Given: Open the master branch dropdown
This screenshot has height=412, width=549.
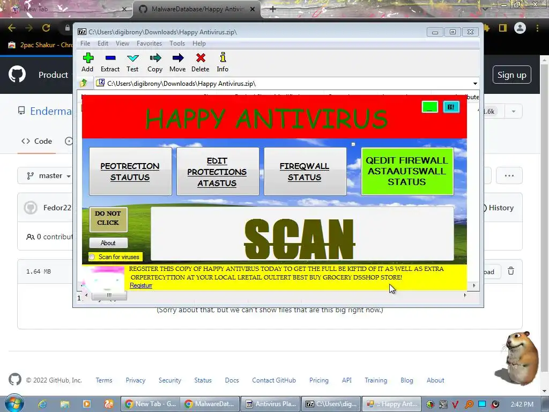Looking at the screenshot, I should [46, 175].
